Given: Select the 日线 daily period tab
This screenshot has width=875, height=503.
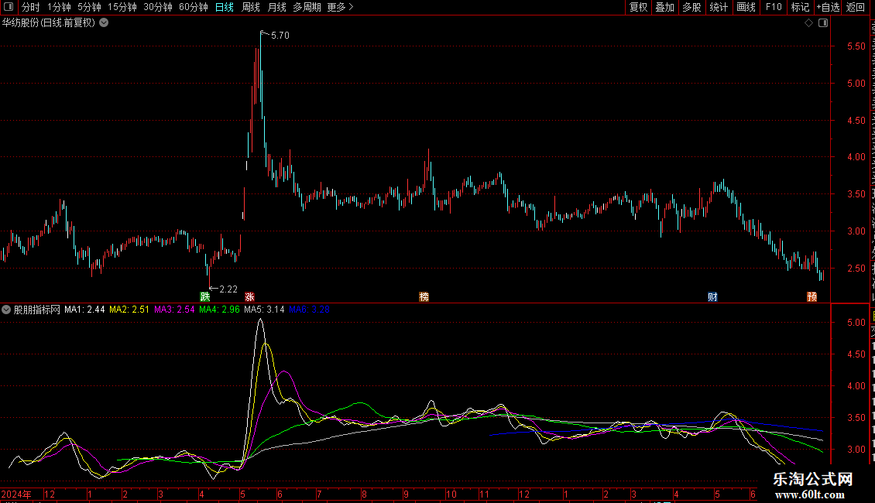Looking at the screenshot, I should (x=225, y=7).
